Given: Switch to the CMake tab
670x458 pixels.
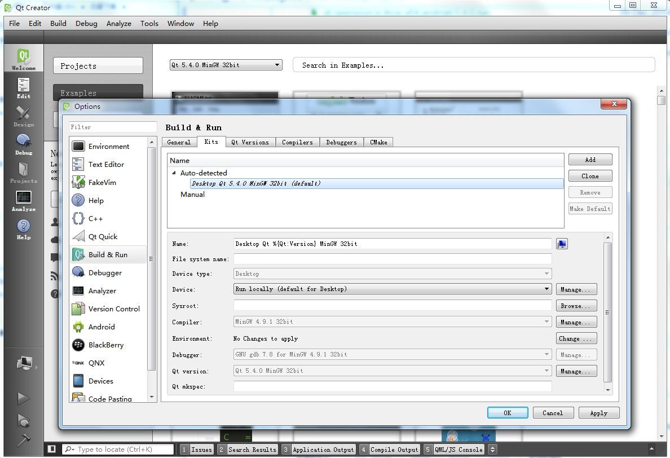Looking at the screenshot, I should 378,142.
